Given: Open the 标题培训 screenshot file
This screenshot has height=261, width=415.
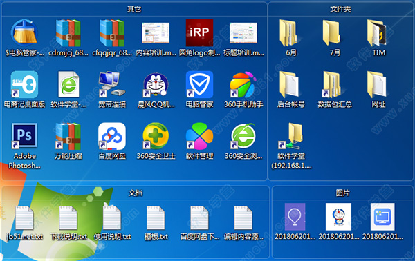Looking at the screenshot, I should [243, 32].
